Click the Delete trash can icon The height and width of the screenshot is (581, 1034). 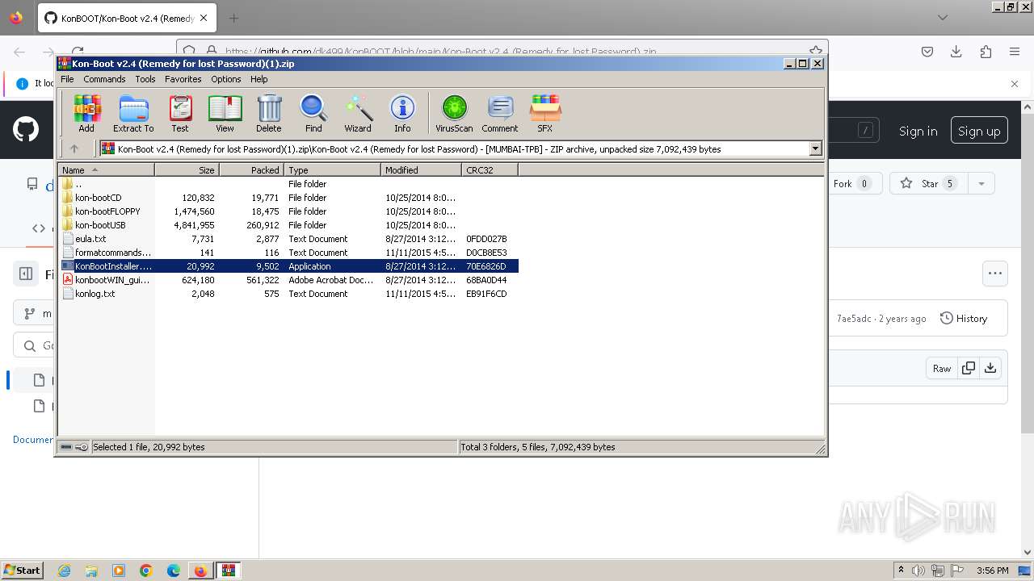coord(269,113)
